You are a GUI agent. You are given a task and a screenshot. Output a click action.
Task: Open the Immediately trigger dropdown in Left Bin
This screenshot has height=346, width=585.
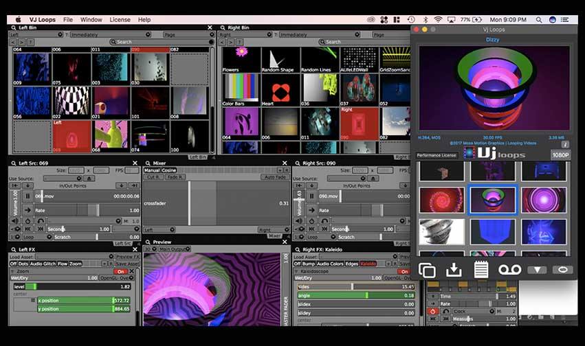click(x=110, y=34)
